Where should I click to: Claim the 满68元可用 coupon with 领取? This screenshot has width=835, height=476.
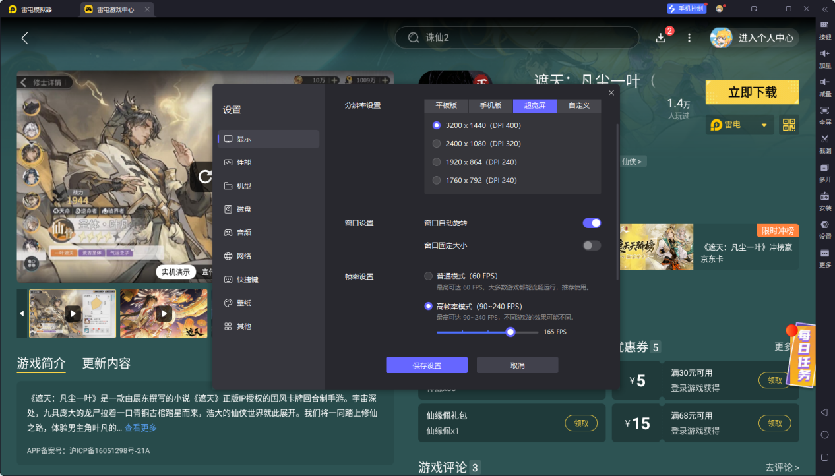(774, 423)
